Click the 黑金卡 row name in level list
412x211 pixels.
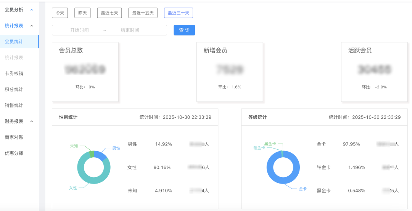[x=323, y=190]
